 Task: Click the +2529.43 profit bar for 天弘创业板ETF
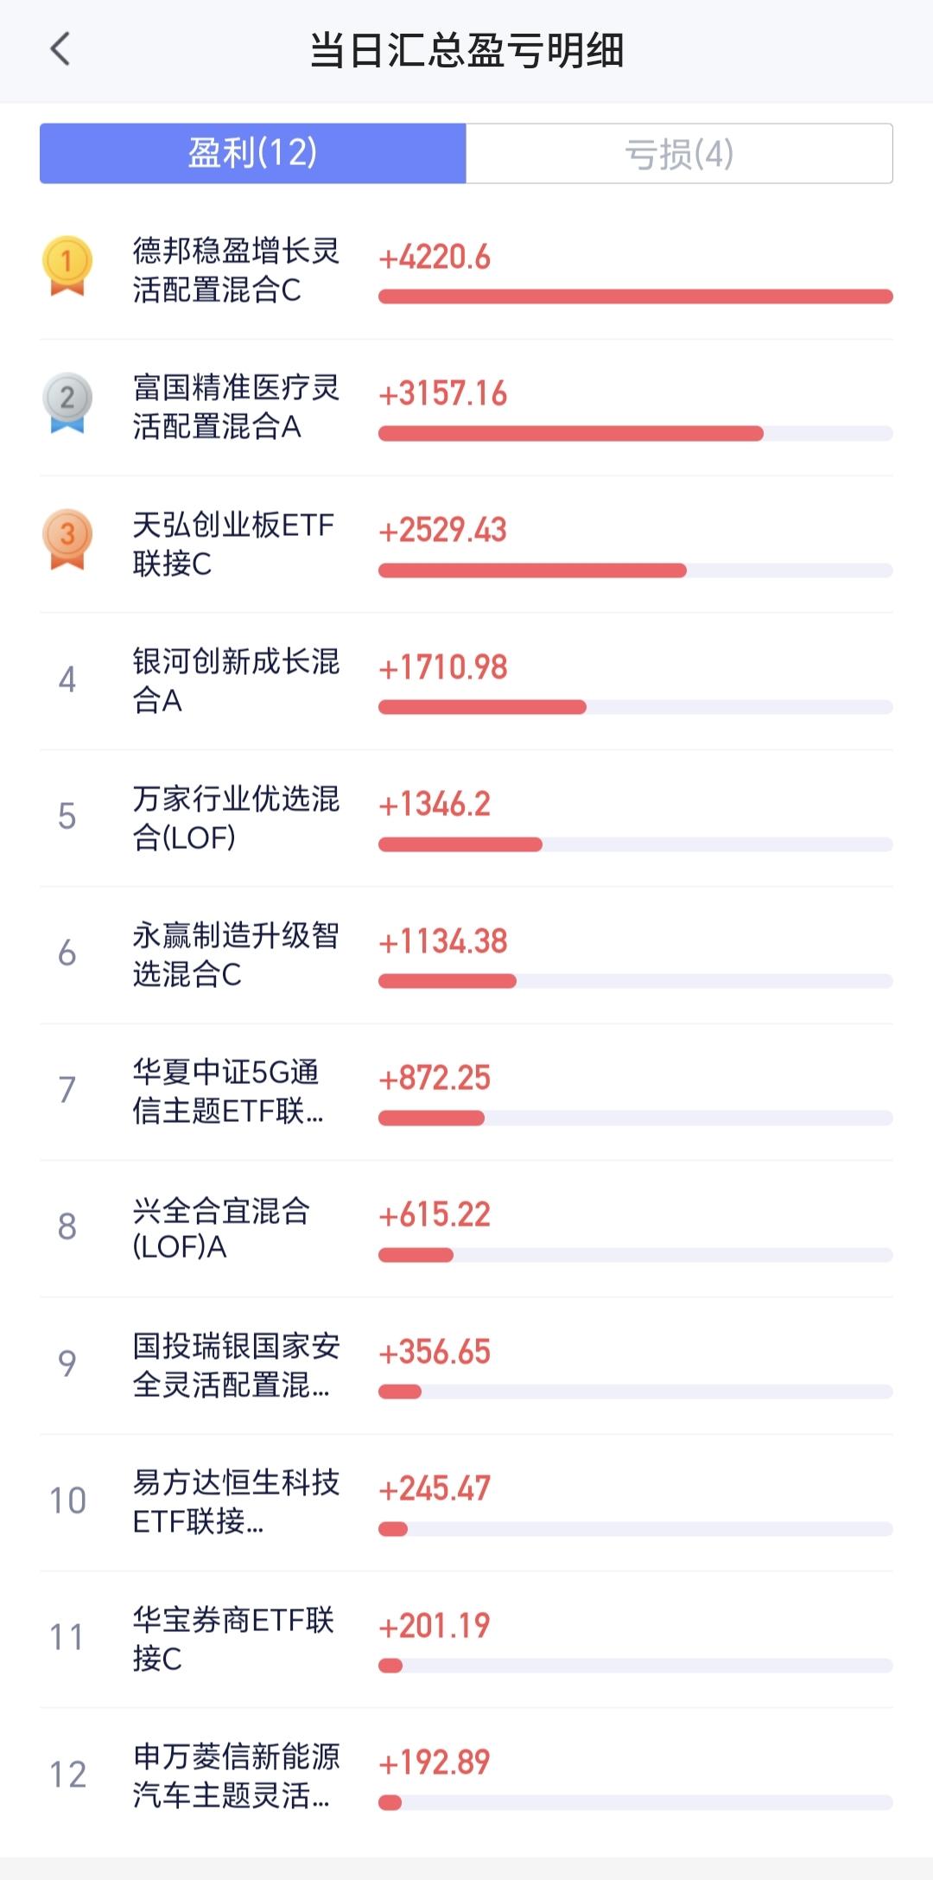pos(636,570)
